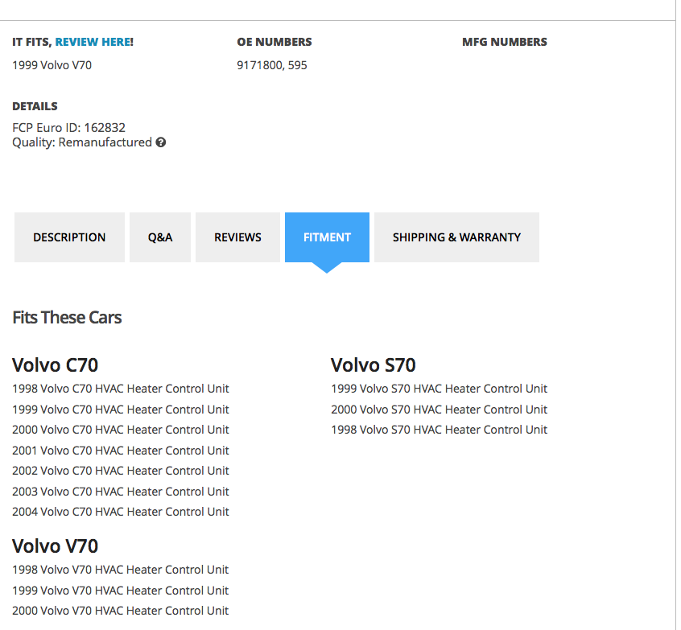This screenshot has height=630, width=681.
Task: Open 1998 Volvo C70 HVAC Heater link
Action: 121,389
